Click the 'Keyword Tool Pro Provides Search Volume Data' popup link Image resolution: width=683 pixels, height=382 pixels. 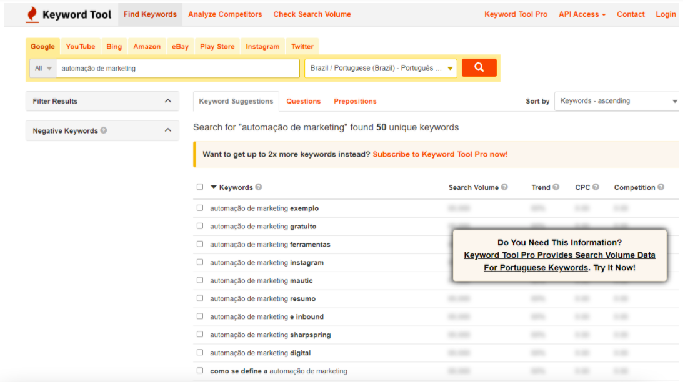tap(559, 261)
